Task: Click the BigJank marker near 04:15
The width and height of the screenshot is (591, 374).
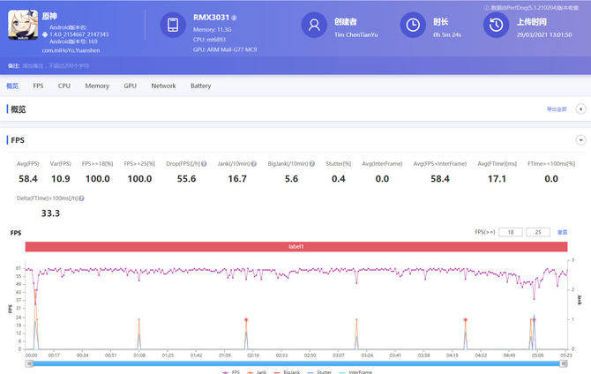Action: tap(465, 319)
